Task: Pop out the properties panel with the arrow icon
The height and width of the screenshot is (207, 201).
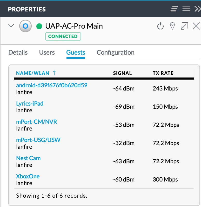Action: (184, 26)
